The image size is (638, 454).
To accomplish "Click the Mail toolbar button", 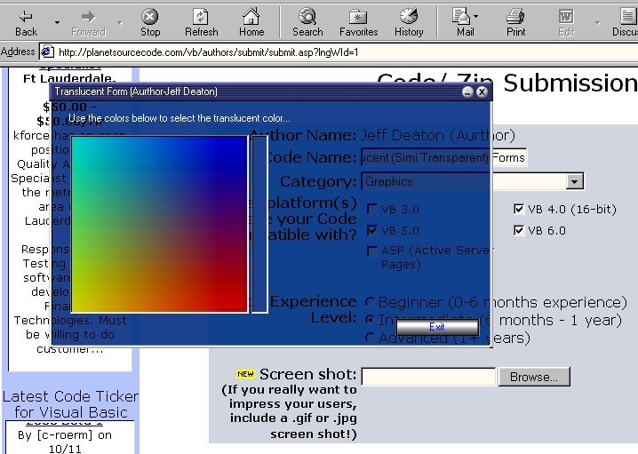I will (465, 23).
